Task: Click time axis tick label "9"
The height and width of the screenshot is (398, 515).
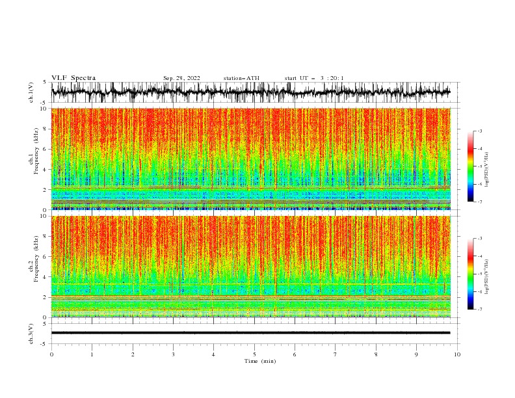Action: pyautogui.click(x=416, y=354)
